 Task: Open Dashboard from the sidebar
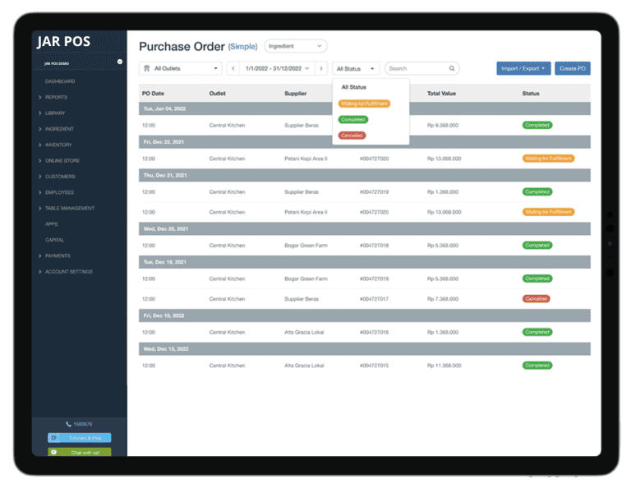(60, 81)
